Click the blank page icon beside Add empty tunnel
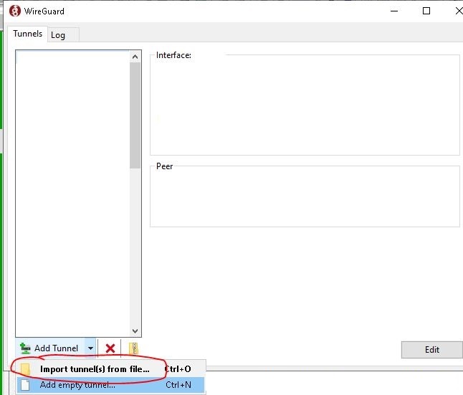Screen dimensions: 463x395 [x=25, y=385]
